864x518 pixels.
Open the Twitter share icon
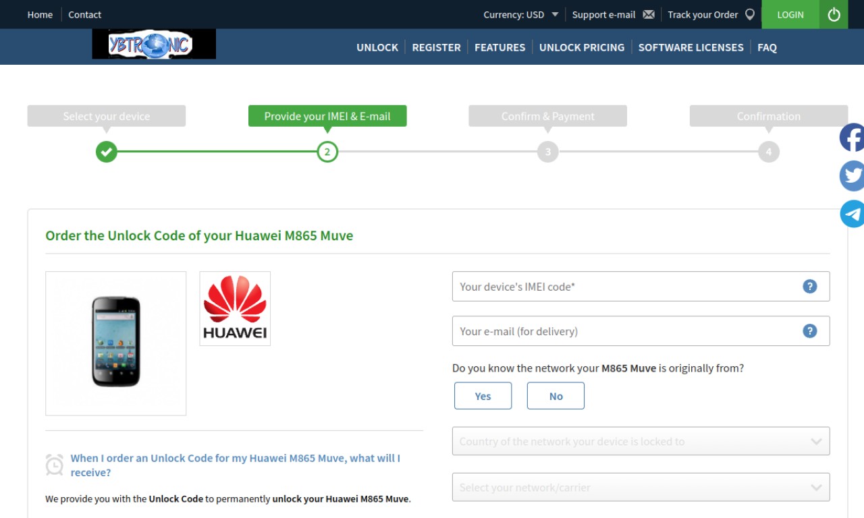pos(852,176)
